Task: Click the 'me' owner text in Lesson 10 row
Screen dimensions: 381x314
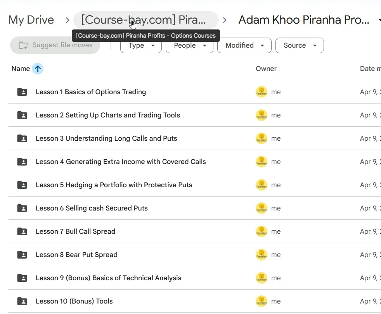Action: [x=276, y=301]
